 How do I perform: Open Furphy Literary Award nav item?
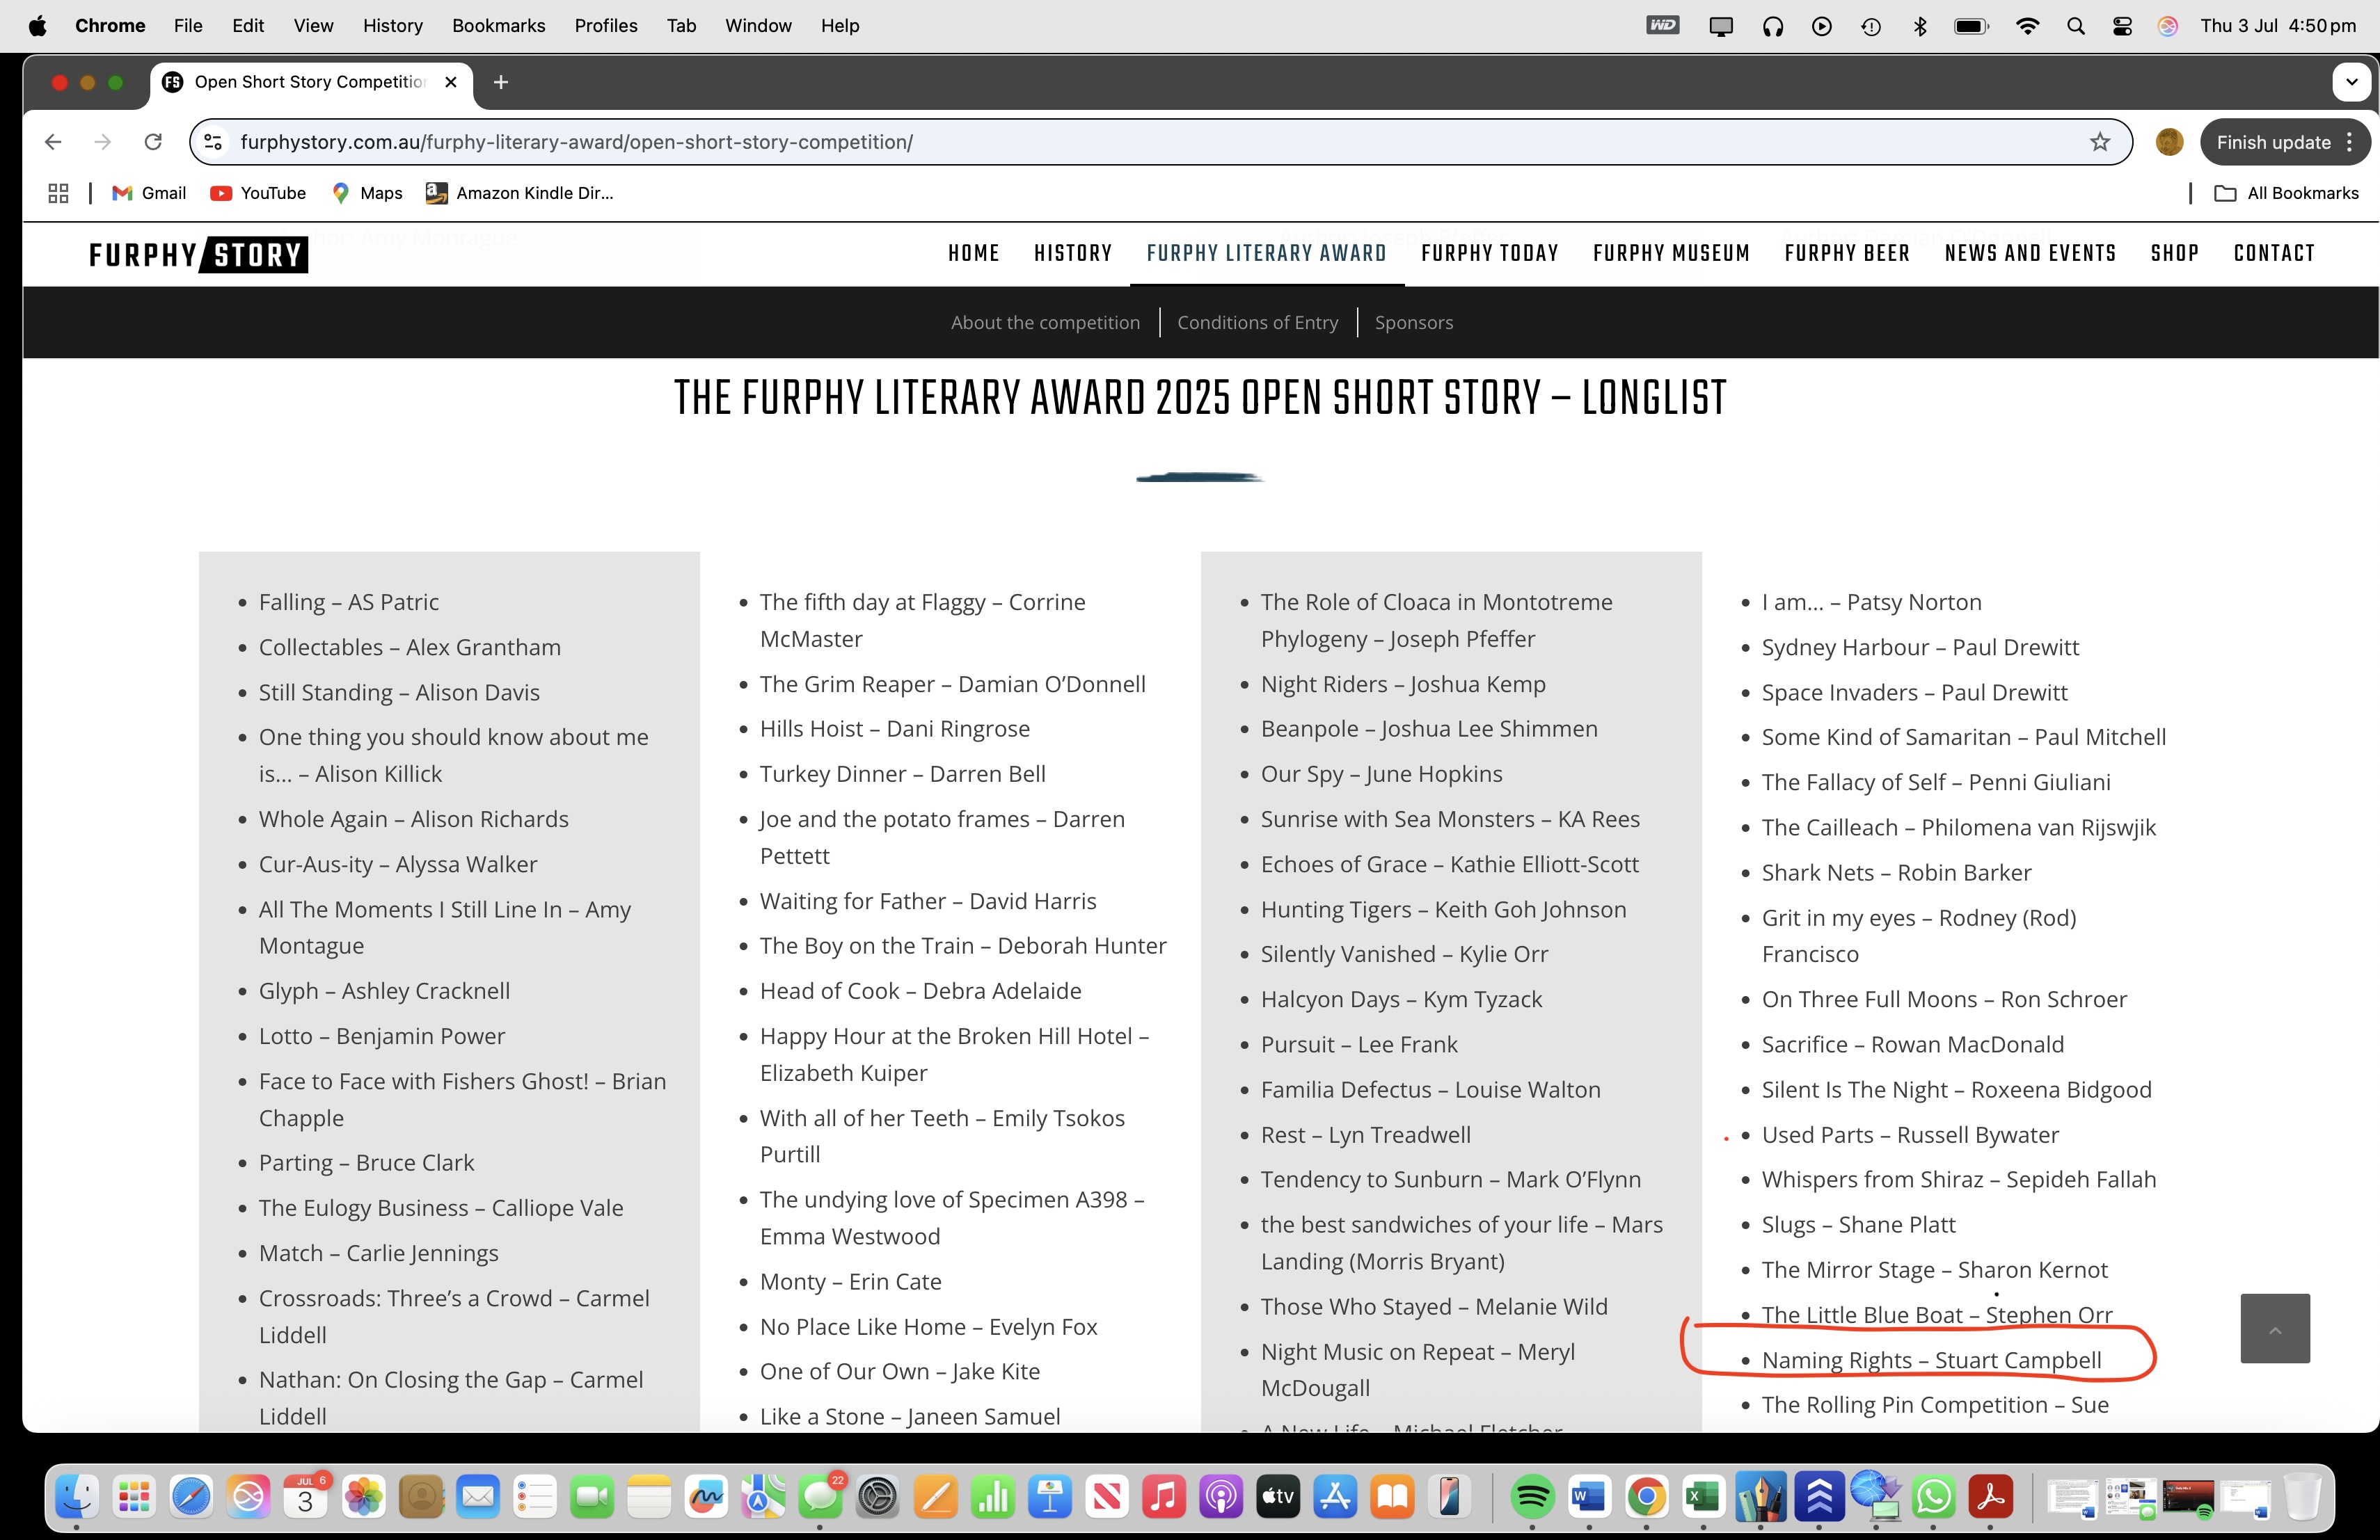pyautogui.click(x=1266, y=254)
